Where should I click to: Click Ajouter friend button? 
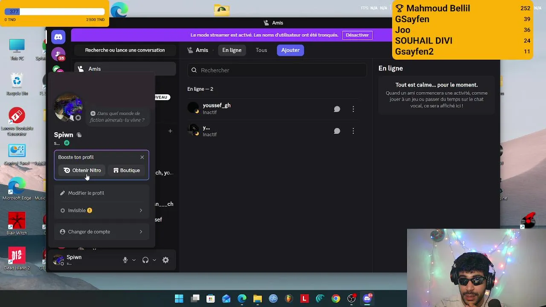(x=290, y=50)
